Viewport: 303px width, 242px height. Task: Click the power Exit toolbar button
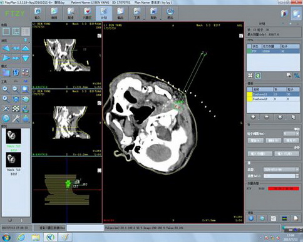(x=170, y=13)
